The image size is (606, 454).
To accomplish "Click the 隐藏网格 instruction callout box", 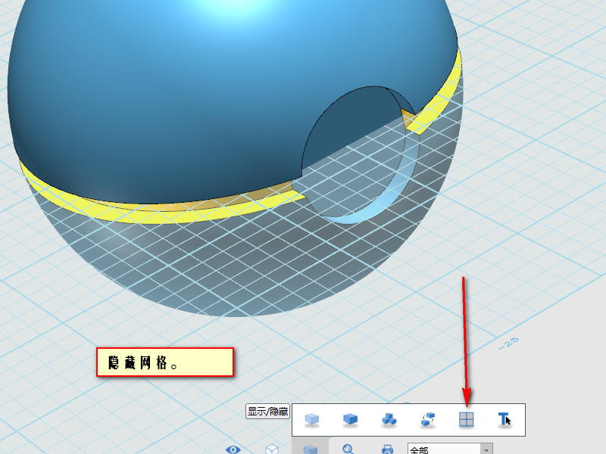I will click(164, 362).
